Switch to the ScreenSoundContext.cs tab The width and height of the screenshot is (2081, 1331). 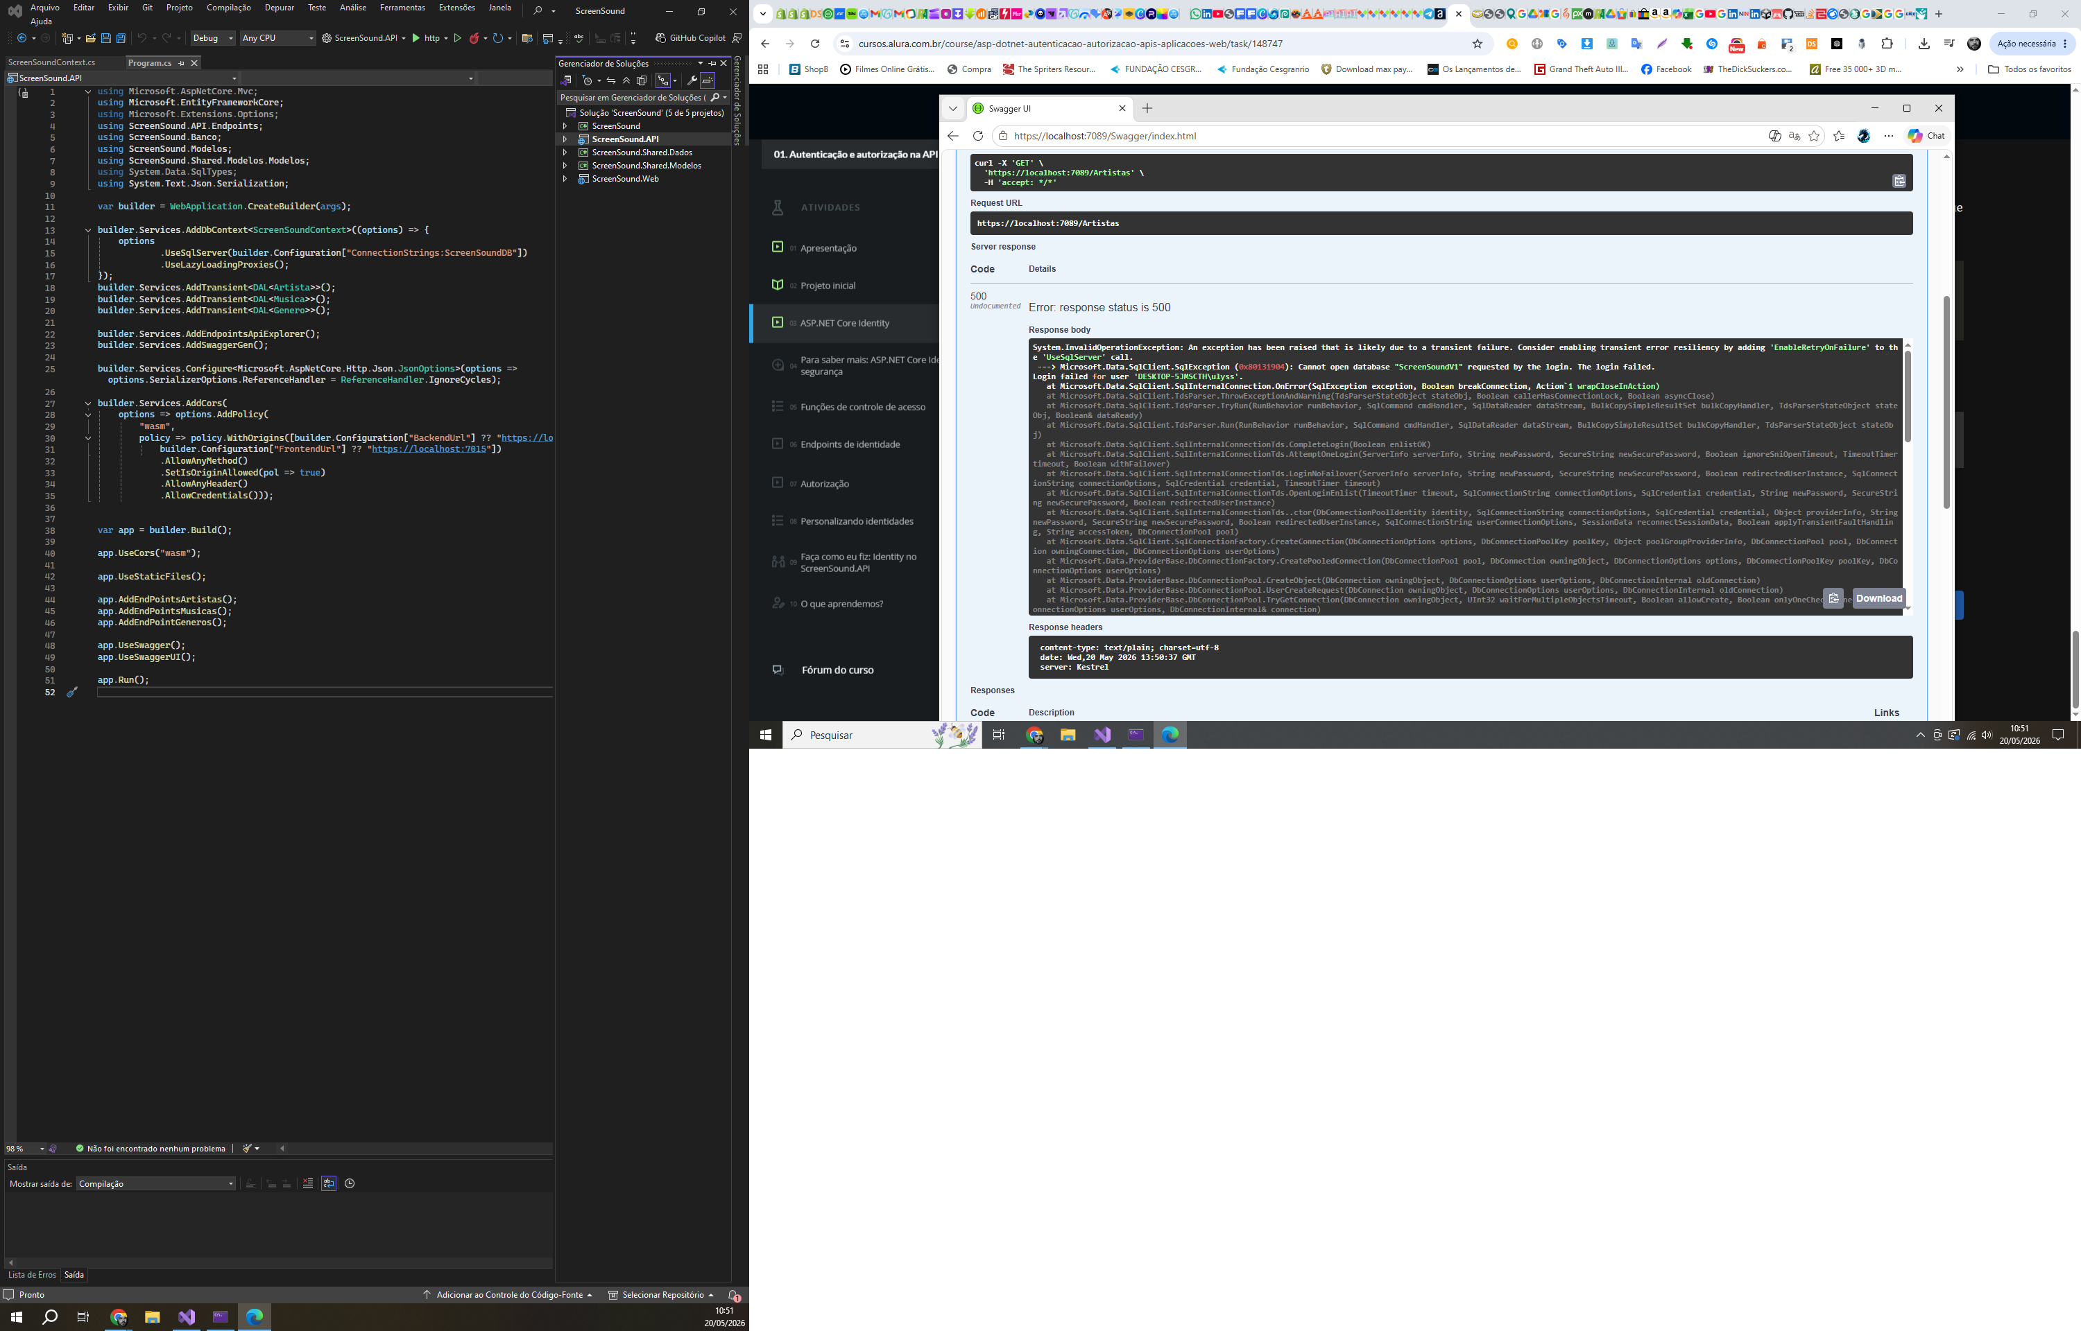coord(52,62)
